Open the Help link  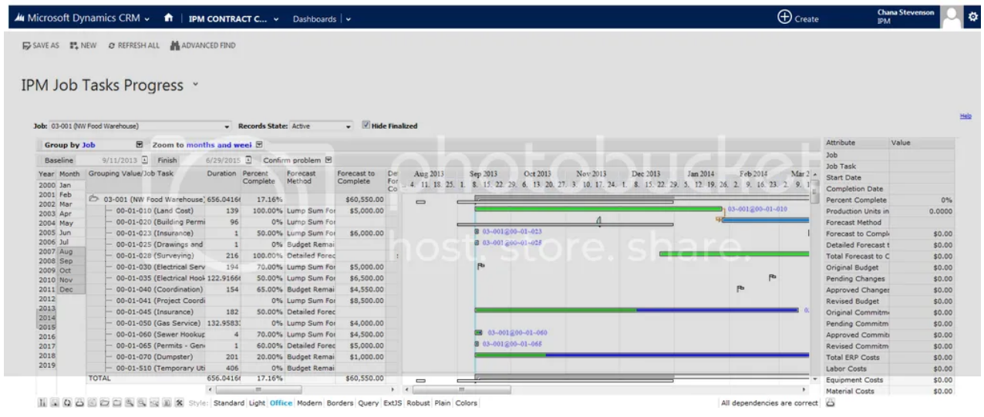pyautogui.click(x=965, y=116)
